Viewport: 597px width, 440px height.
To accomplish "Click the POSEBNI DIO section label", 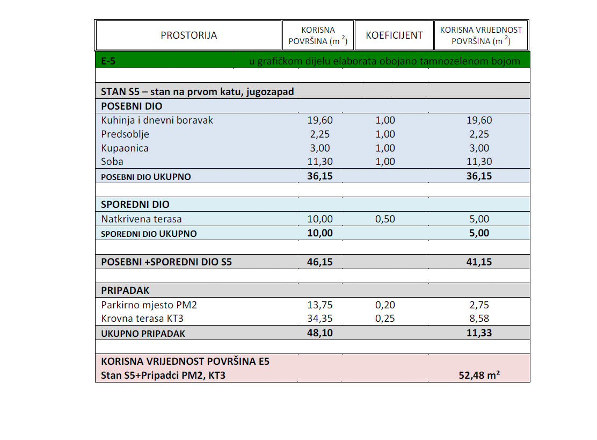I will click(132, 106).
